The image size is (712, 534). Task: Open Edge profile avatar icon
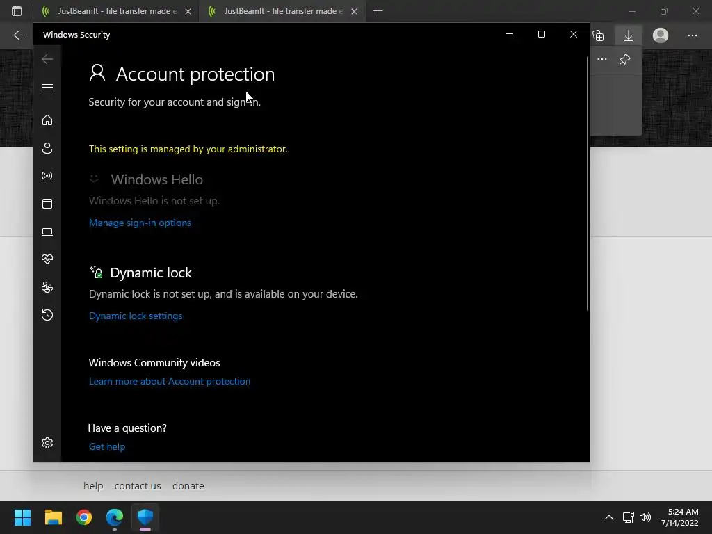tap(661, 35)
